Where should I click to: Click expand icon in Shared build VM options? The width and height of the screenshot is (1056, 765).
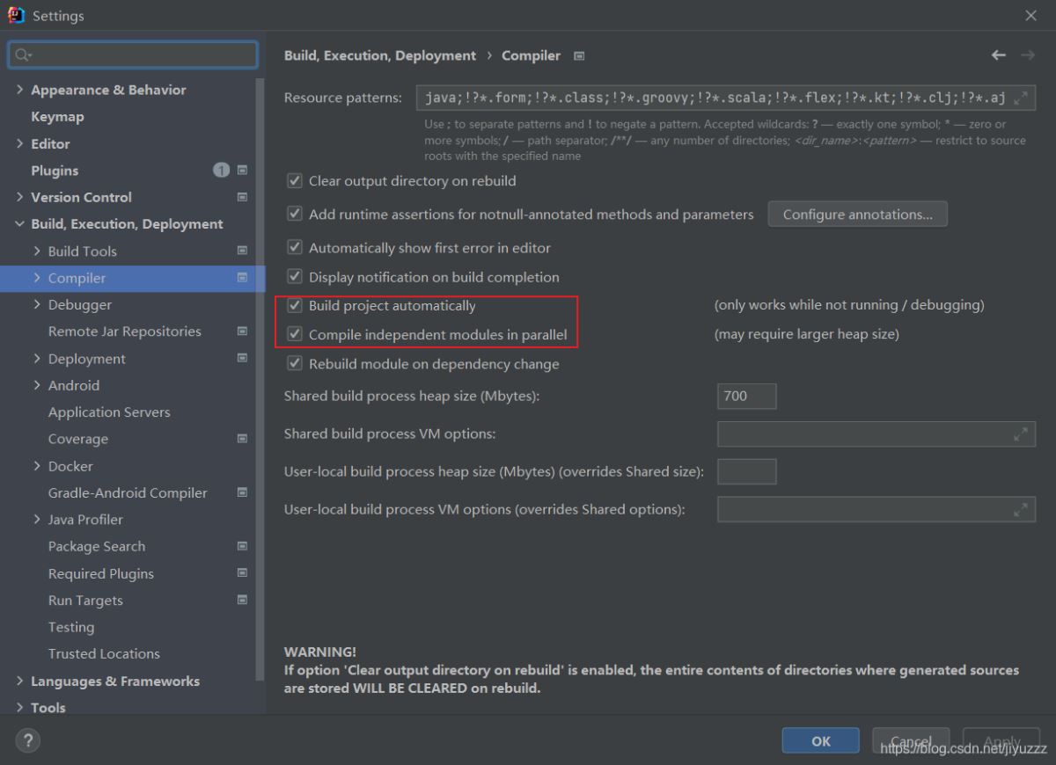point(1021,434)
